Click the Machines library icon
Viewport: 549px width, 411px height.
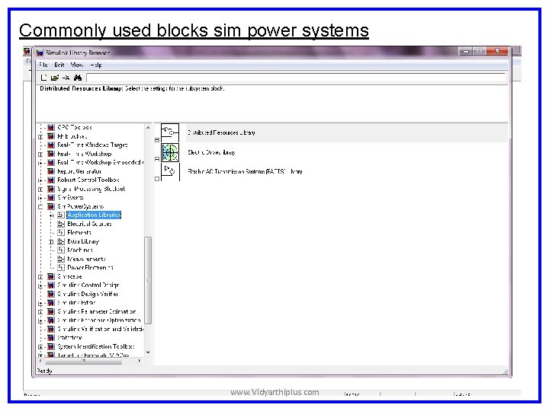(x=61, y=250)
